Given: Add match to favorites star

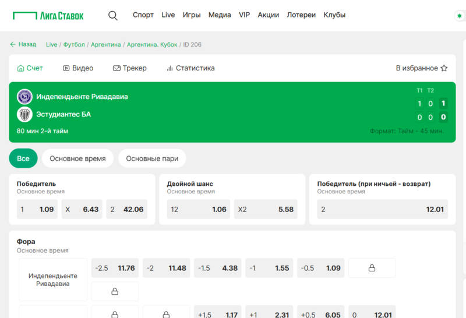Looking at the screenshot, I should [x=444, y=68].
